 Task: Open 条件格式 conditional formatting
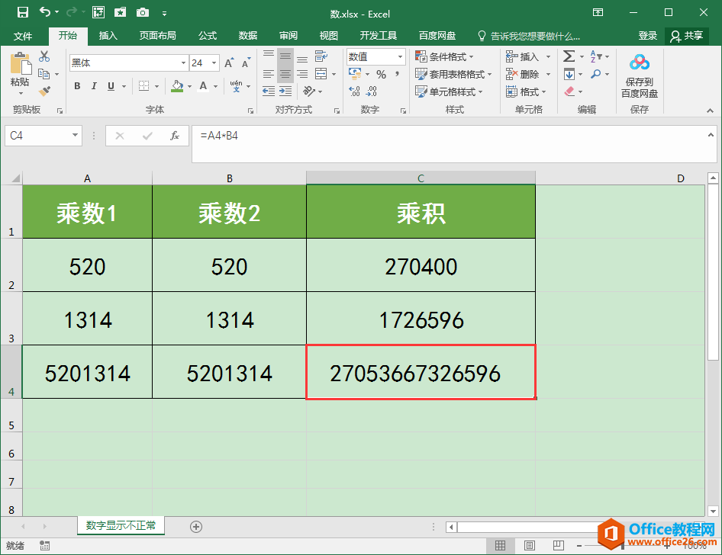(x=444, y=56)
